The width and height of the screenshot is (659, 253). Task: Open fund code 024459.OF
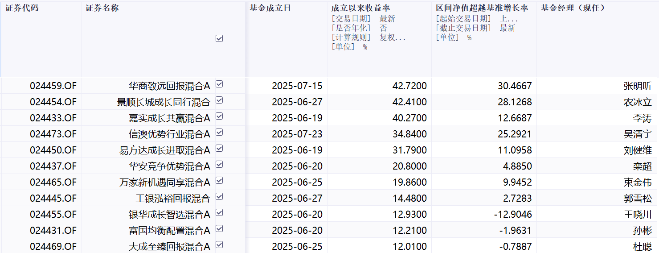coord(53,86)
